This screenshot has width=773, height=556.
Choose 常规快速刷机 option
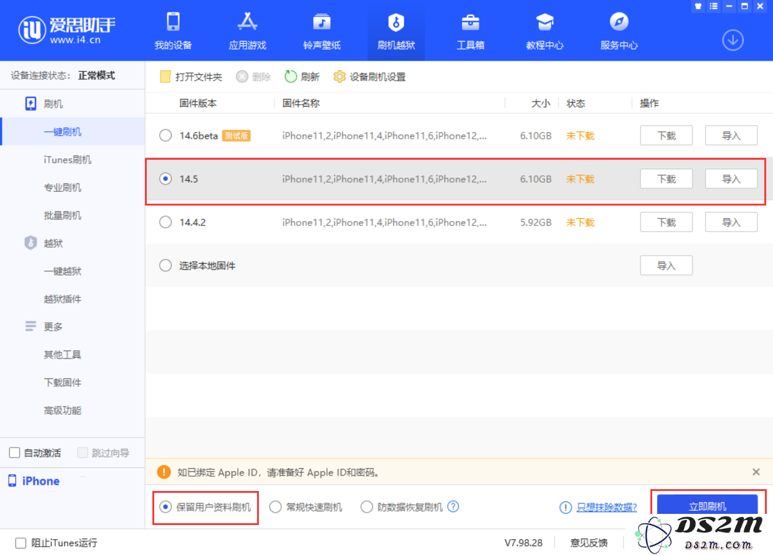[306, 507]
